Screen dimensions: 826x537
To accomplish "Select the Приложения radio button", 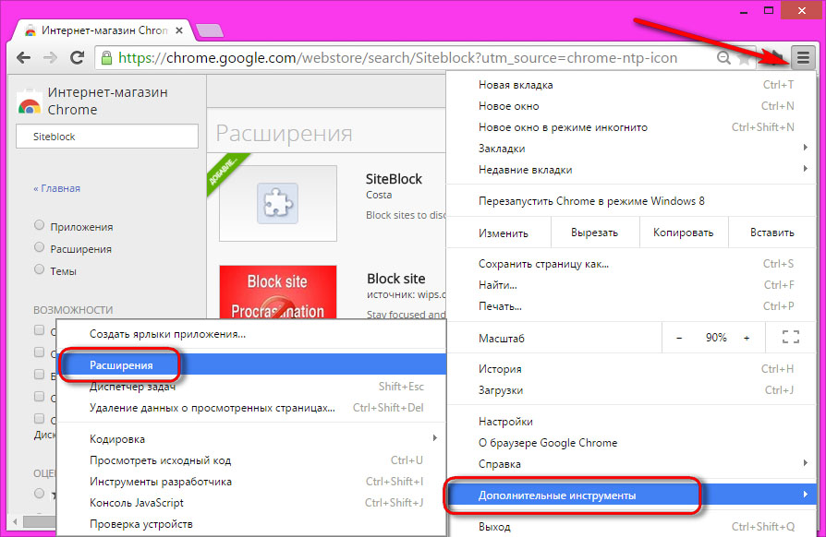I will 39,226.
